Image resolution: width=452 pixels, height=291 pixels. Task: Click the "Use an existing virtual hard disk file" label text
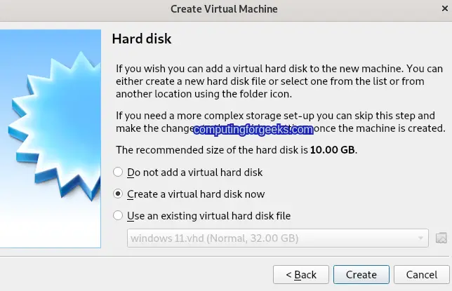pos(209,215)
